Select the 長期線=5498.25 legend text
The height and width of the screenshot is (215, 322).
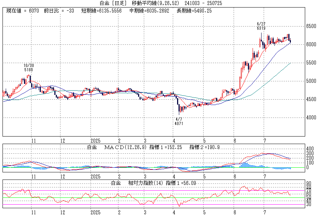click(x=194, y=11)
